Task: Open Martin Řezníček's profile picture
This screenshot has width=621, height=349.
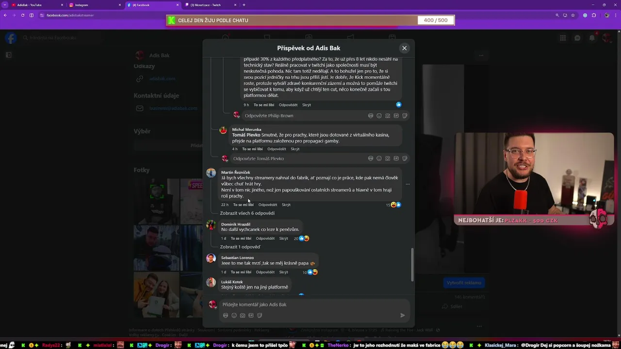Action: (x=211, y=174)
